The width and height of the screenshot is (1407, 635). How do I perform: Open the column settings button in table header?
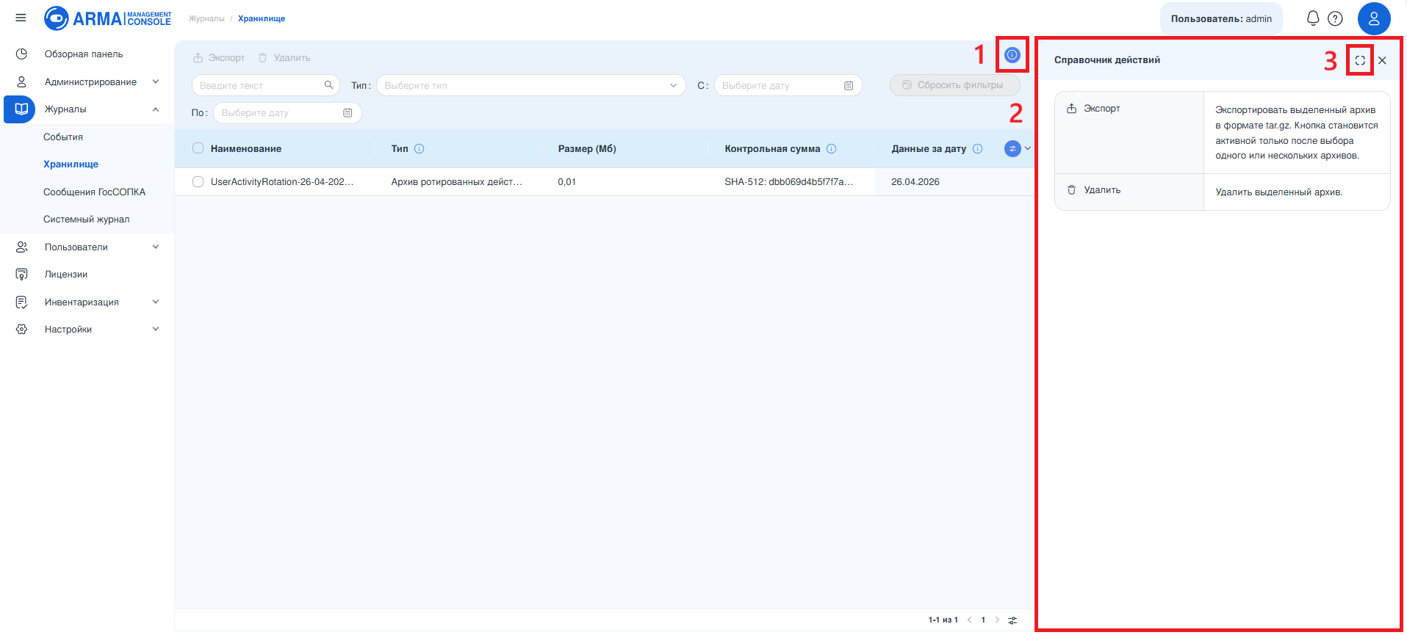tap(1012, 149)
